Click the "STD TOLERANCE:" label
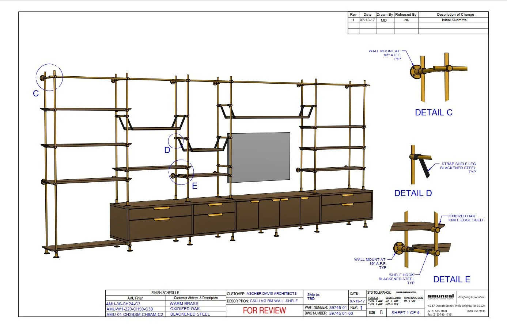 (379, 293)
